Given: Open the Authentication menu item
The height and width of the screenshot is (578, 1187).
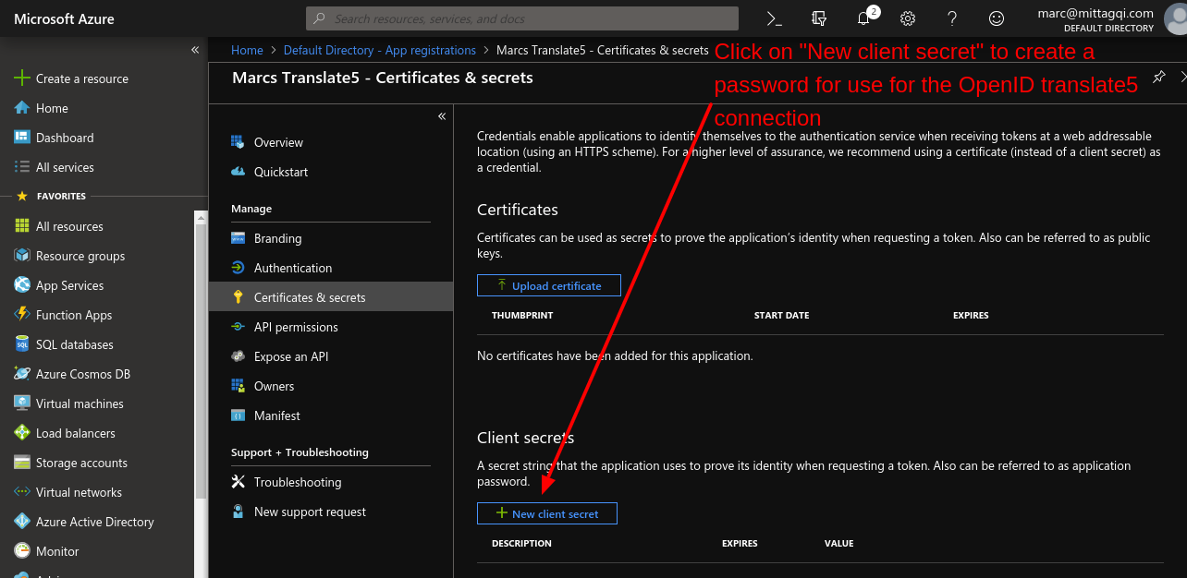Looking at the screenshot, I should pyautogui.click(x=331, y=268).
